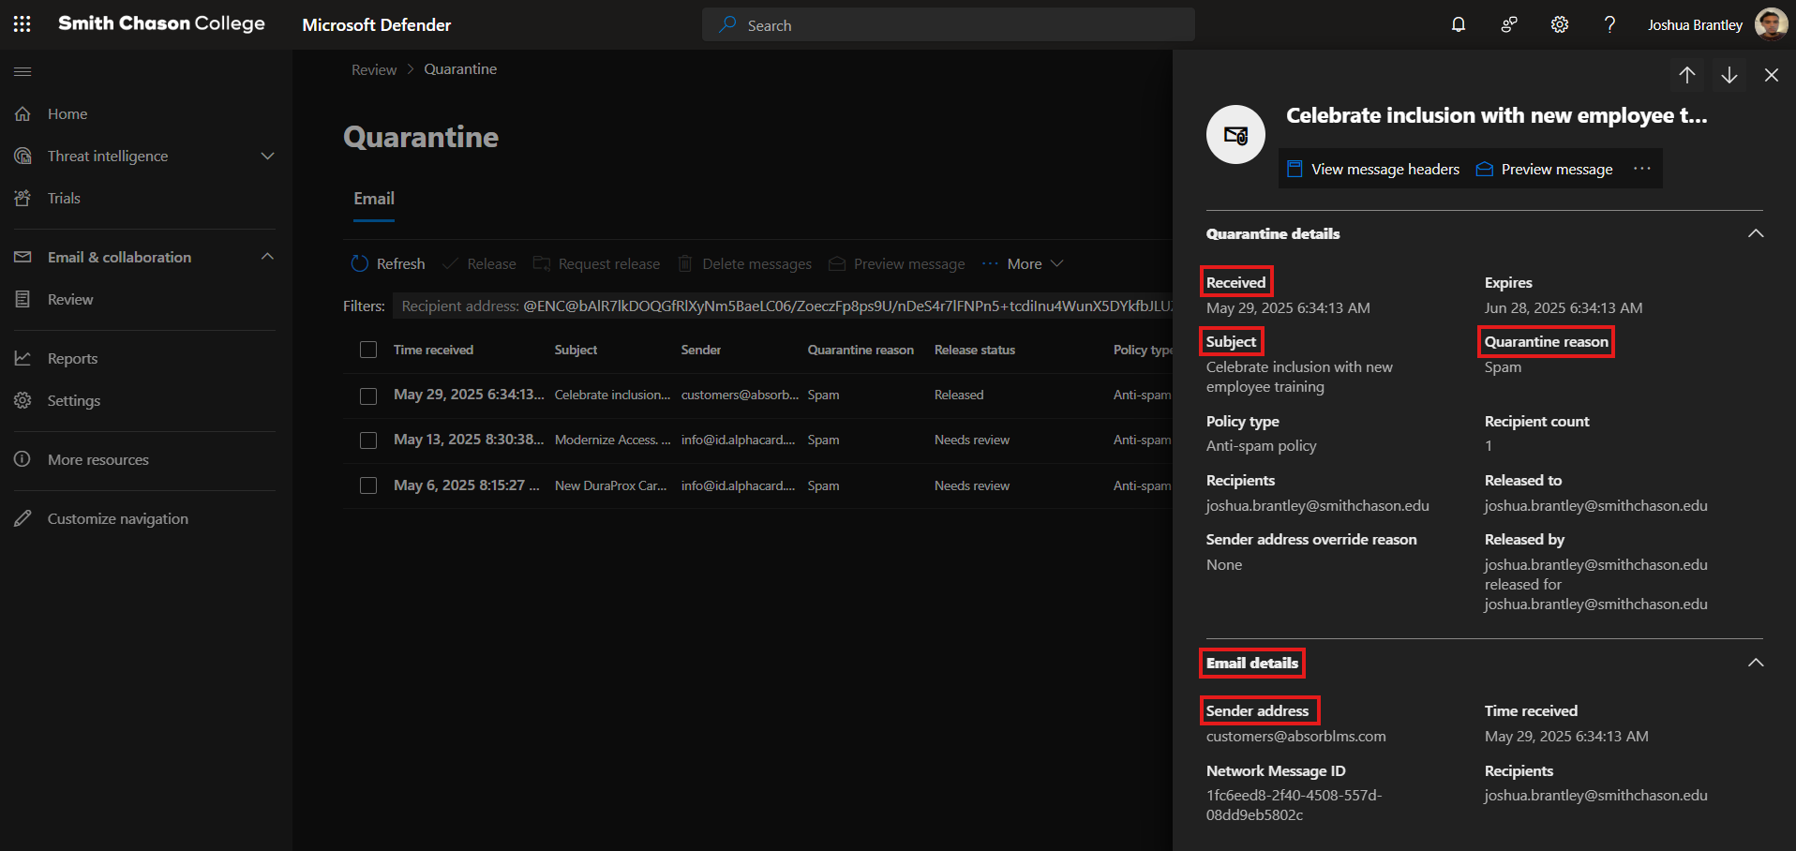The height and width of the screenshot is (851, 1796).
Task: Click View message headers
Action: click(1373, 169)
